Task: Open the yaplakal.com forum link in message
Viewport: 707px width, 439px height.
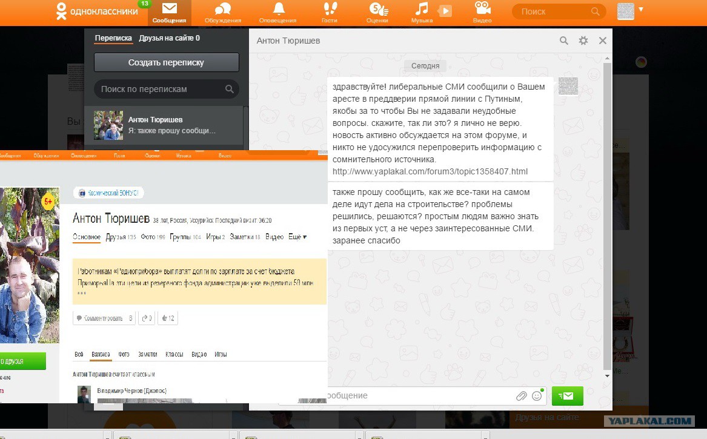Action: click(x=430, y=172)
